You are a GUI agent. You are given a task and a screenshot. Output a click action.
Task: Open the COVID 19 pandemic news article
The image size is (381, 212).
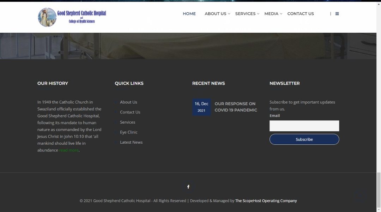click(x=236, y=107)
